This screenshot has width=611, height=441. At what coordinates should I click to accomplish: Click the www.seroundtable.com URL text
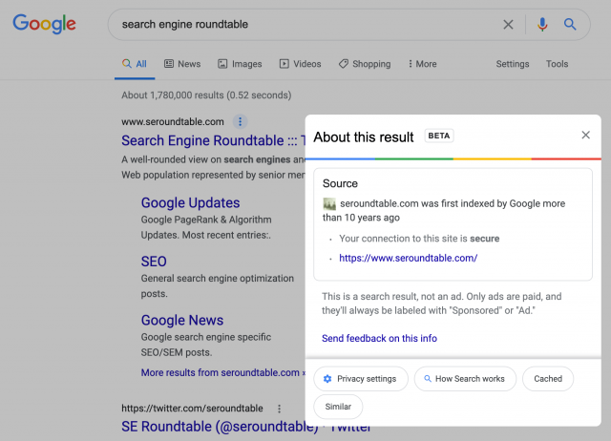[x=173, y=122]
